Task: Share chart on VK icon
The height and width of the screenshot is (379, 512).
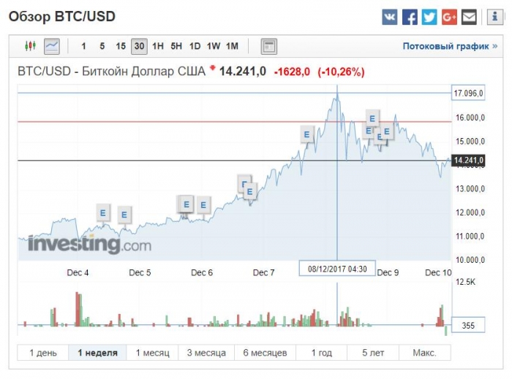Action: click(x=390, y=17)
